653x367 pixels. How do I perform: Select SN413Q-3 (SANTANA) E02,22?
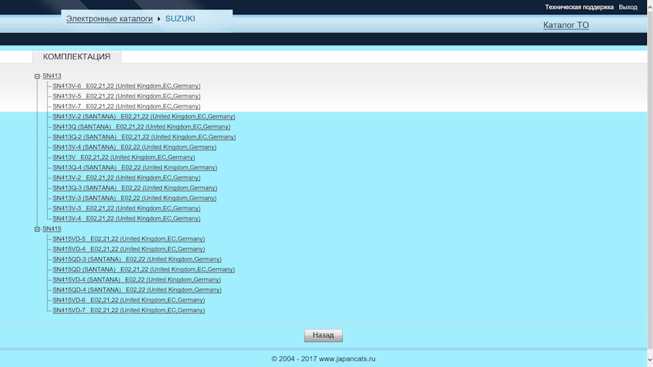point(135,188)
